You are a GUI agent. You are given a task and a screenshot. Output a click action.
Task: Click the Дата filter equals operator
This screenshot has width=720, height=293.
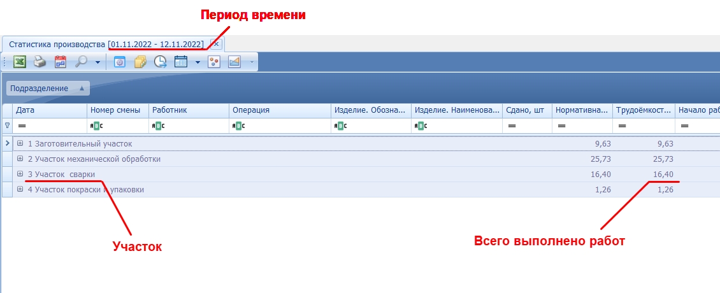pos(22,125)
